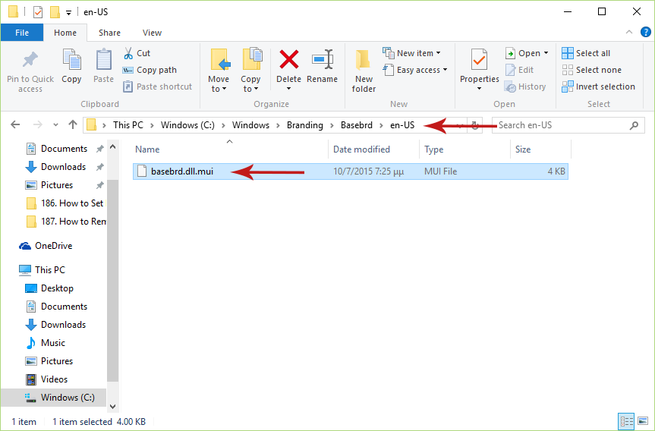Rename the selected file
The image size is (655, 431).
322,66
